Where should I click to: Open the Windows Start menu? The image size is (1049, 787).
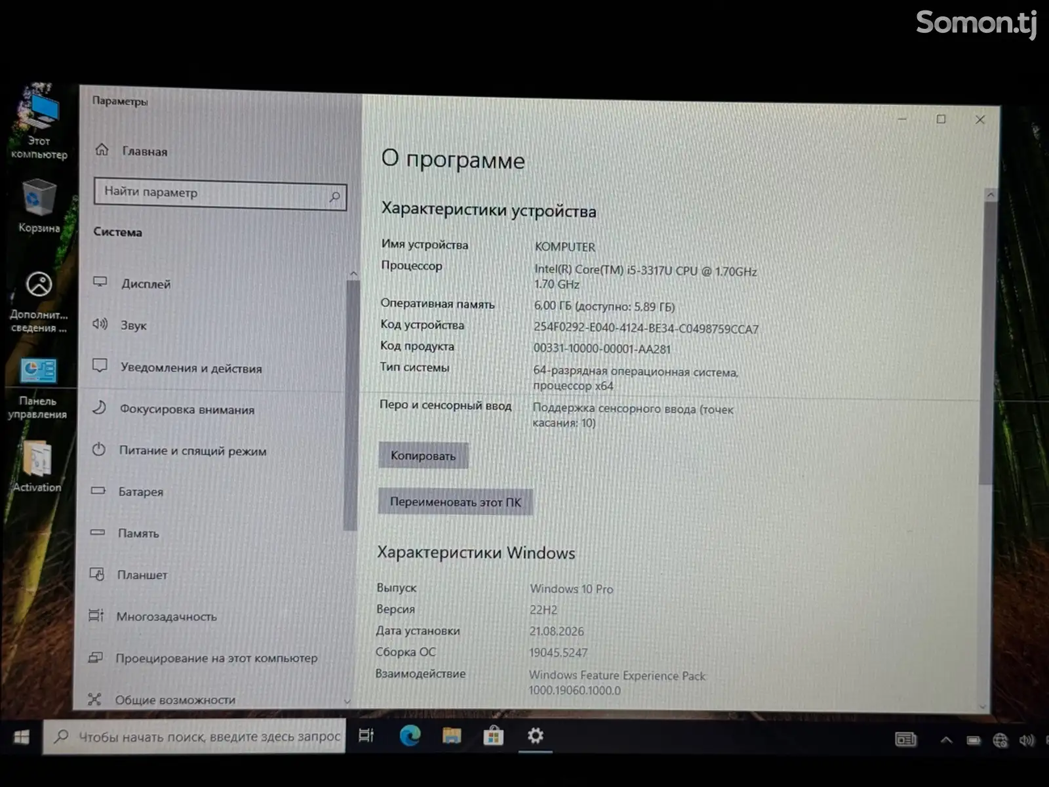click(21, 737)
